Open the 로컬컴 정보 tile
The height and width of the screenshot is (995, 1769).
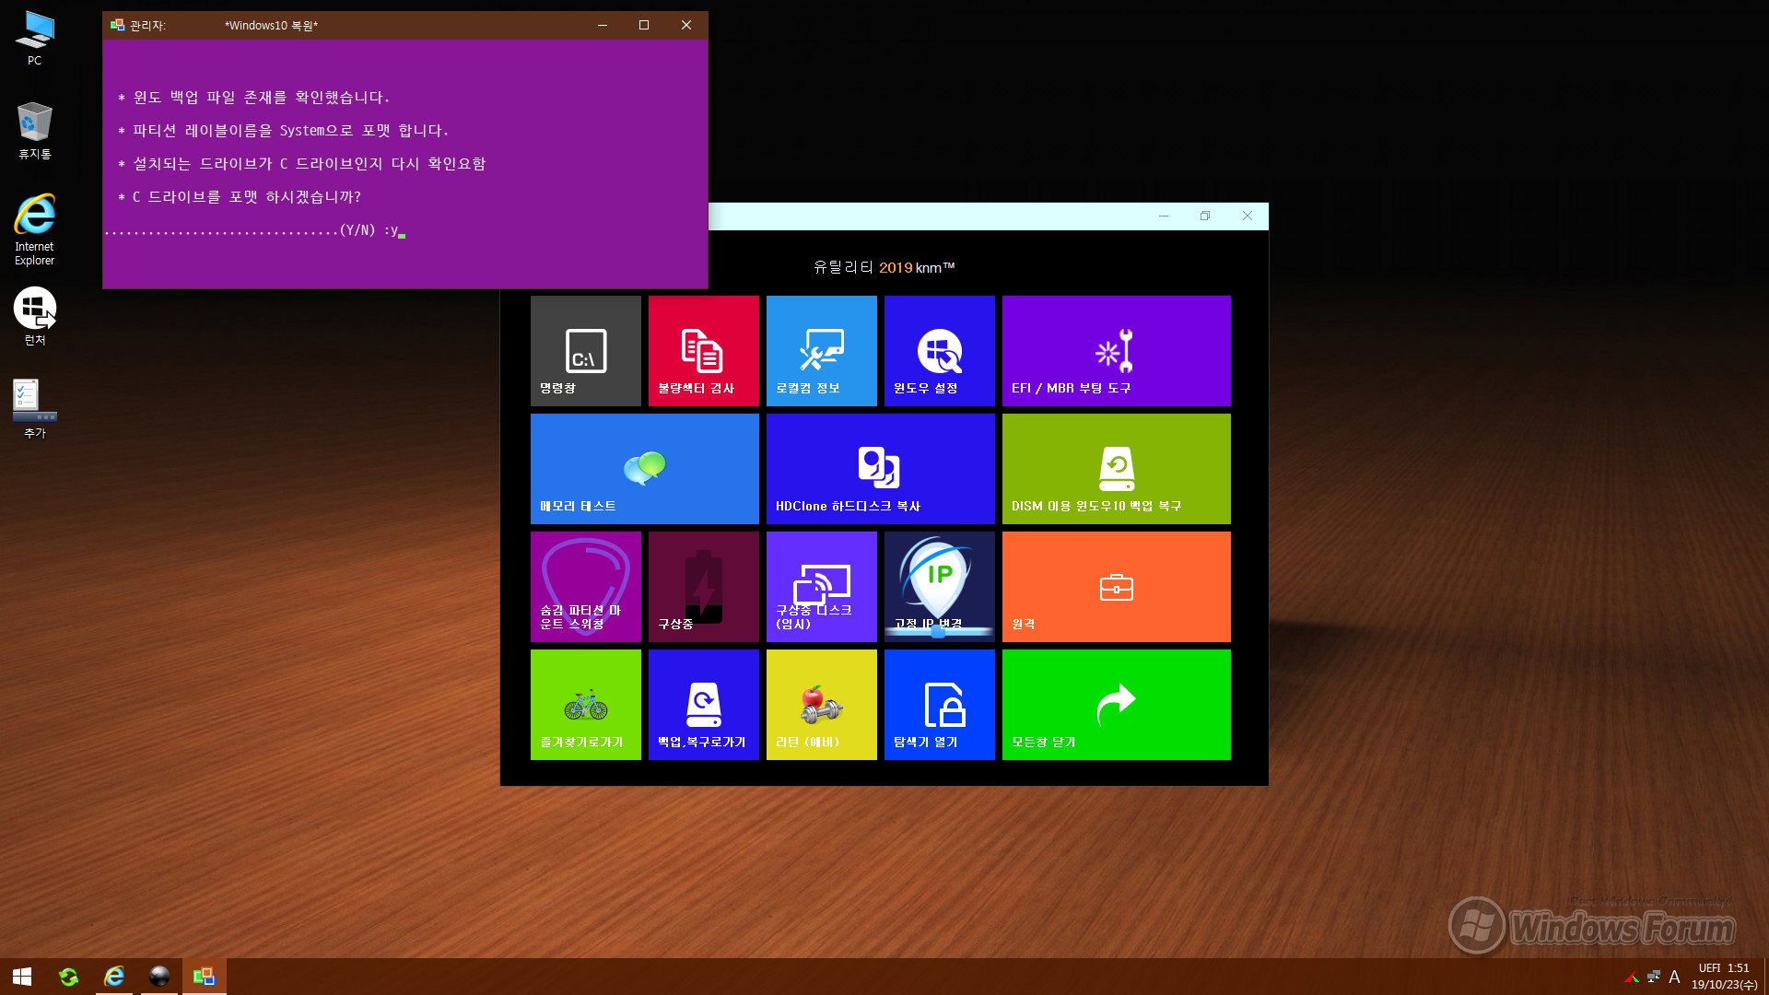[x=821, y=351]
